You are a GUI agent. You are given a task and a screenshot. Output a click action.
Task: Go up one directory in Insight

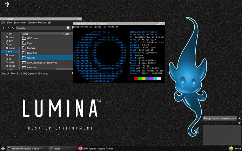[x=8, y=28]
